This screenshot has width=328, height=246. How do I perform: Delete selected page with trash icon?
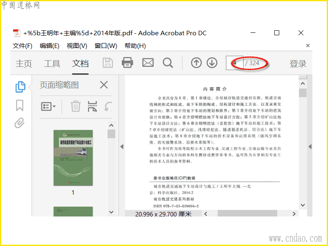75,106
